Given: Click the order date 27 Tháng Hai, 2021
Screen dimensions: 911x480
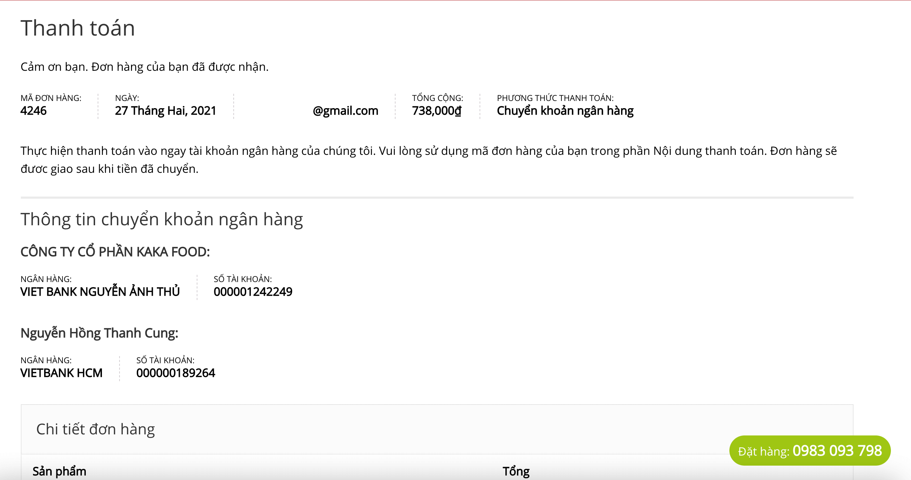Looking at the screenshot, I should click(165, 111).
